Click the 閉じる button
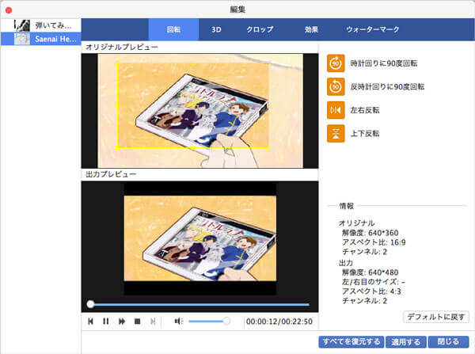The image size is (475, 354). click(448, 342)
